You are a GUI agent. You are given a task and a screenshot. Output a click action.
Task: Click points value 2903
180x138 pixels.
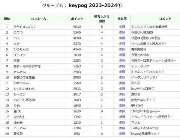[77, 72]
